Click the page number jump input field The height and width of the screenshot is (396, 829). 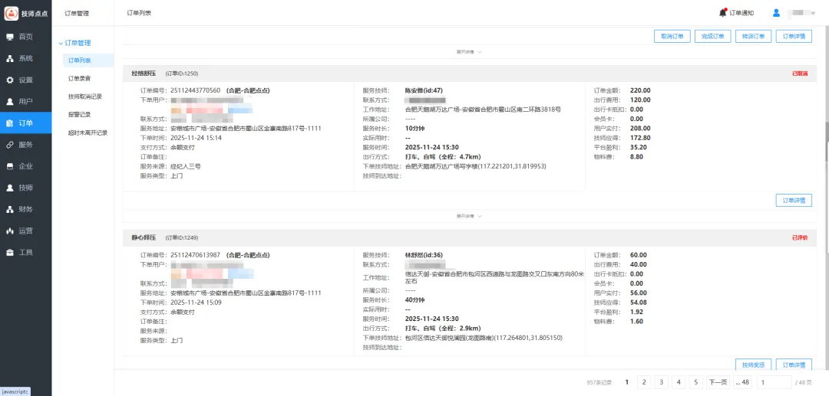pyautogui.click(x=775, y=382)
